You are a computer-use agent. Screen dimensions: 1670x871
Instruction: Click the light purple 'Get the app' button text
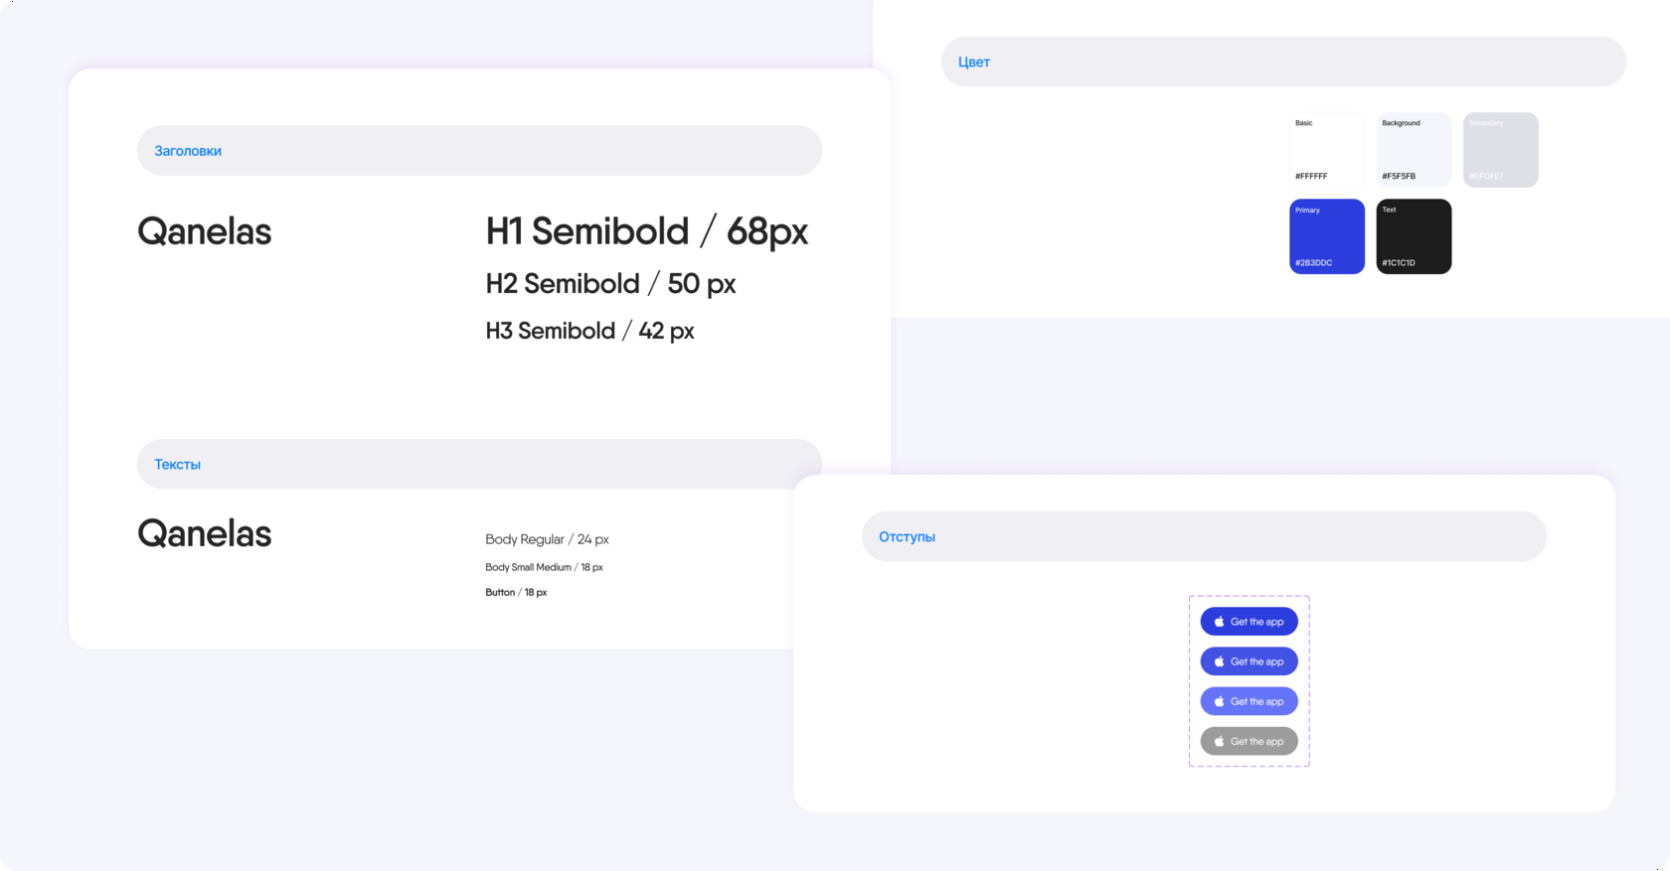click(1256, 702)
